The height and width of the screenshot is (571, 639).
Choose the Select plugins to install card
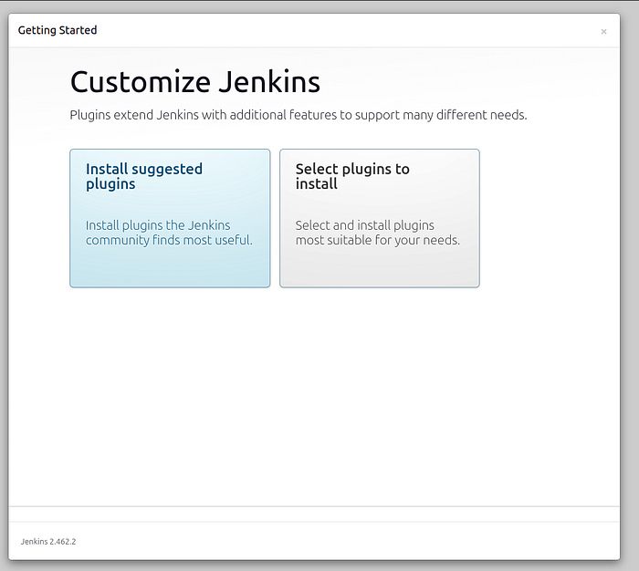coord(380,218)
